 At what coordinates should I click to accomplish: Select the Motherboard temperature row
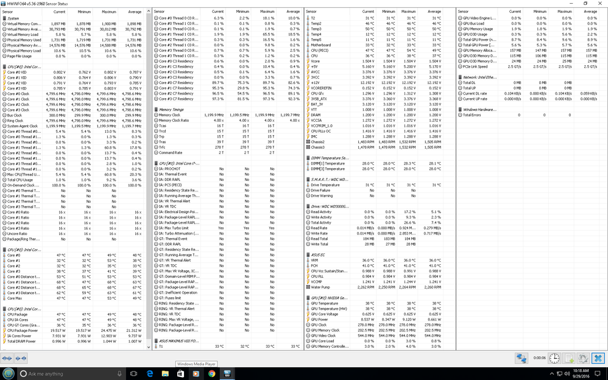coord(380,45)
